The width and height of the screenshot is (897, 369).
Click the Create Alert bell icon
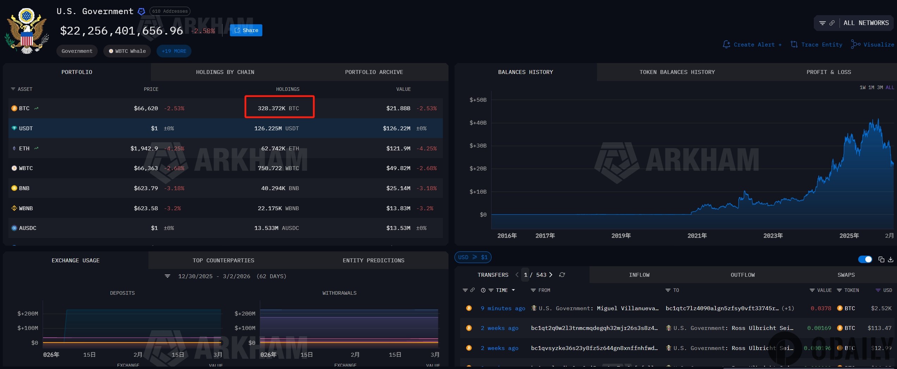click(726, 44)
